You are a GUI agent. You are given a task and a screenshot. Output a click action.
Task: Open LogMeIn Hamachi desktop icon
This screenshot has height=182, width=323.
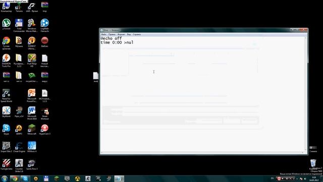point(45,25)
